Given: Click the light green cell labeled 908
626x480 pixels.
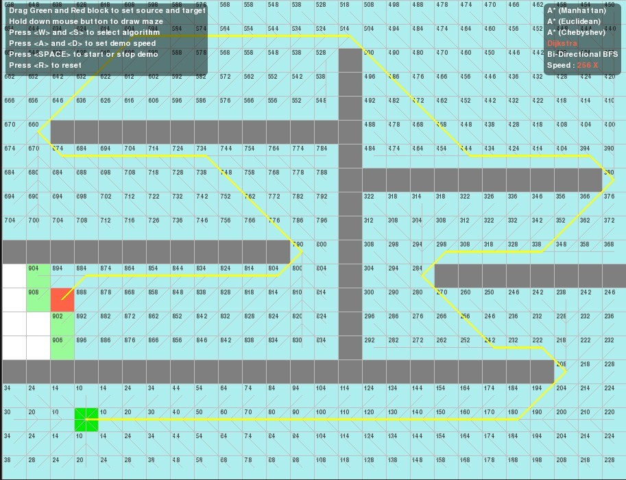Looking at the screenshot, I should point(38,300).
